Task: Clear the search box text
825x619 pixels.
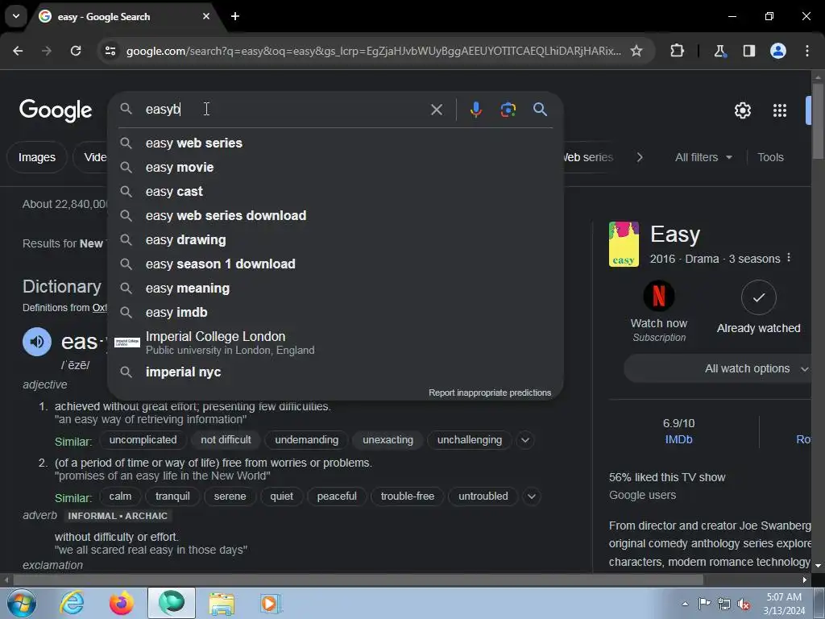Action: pos(436,110)
